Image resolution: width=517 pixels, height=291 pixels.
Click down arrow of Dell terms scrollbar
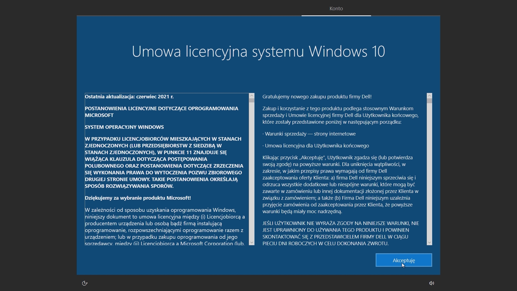pyautogui.click(x=429, y=242)
